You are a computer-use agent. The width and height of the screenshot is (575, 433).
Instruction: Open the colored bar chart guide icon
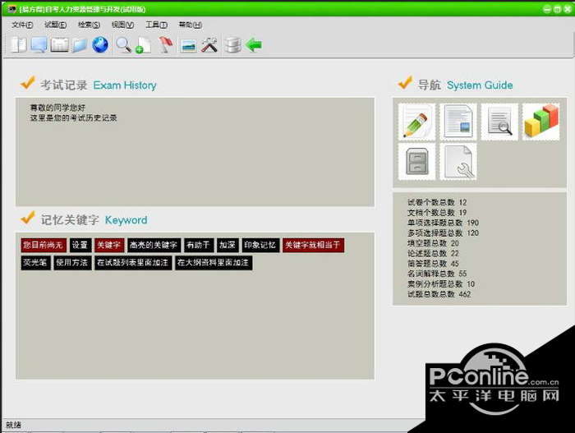click(540, 122)
